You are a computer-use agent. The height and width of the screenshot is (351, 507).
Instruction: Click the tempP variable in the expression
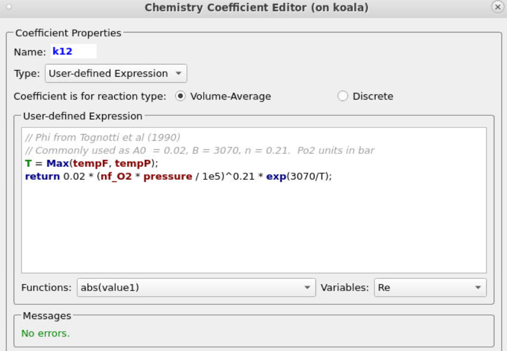(133, 164)
